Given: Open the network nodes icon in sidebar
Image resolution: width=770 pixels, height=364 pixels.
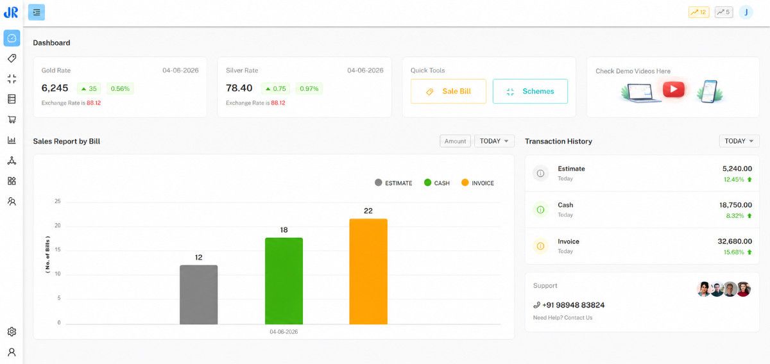Looking at the screenshot, I should click(x=12, y=161).
